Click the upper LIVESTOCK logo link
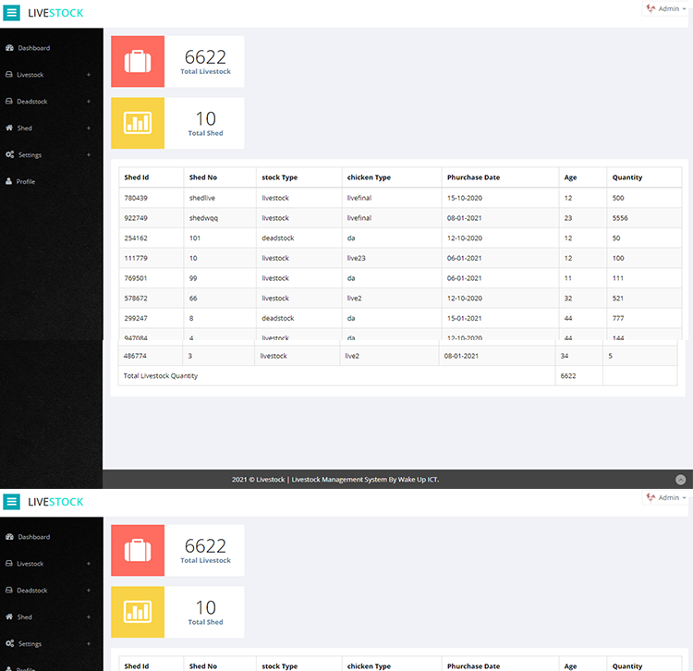 (x=55, y=13)
